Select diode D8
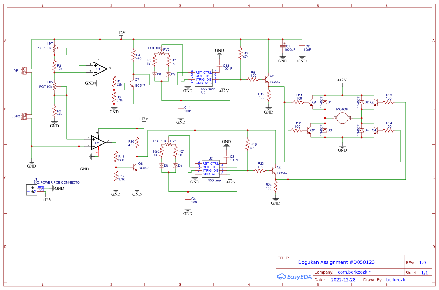439x290 pixels. 155,74
